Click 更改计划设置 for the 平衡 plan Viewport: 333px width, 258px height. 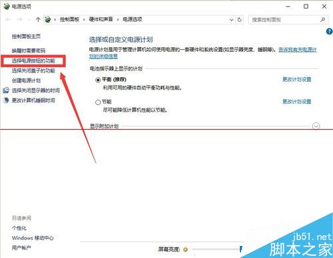(297, 79)
